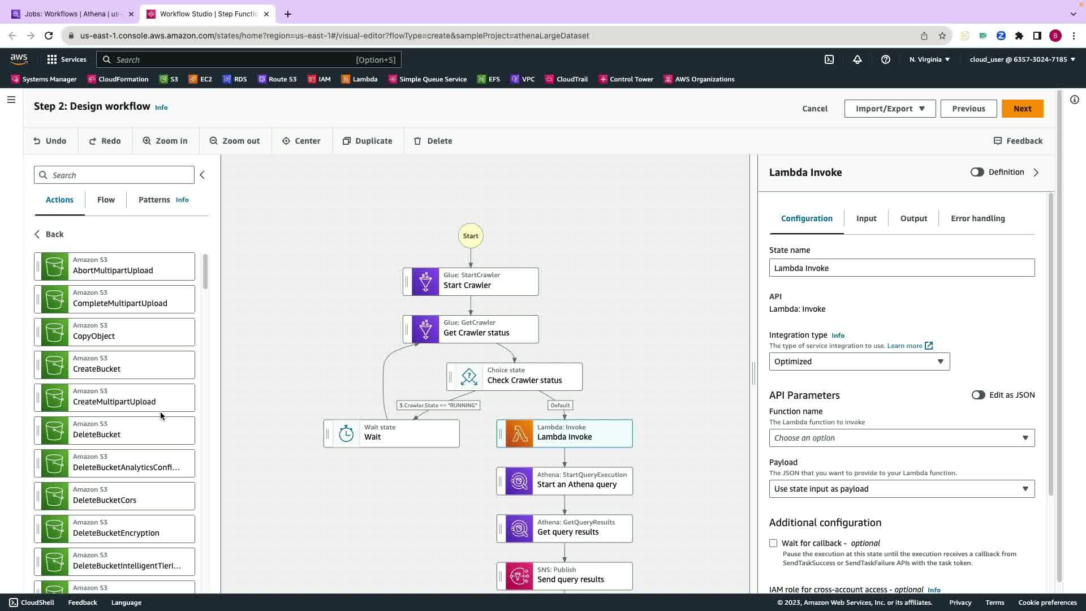Click the Center canvas icon
This screenshot has width=1086, height=611.
click(286, 141)
